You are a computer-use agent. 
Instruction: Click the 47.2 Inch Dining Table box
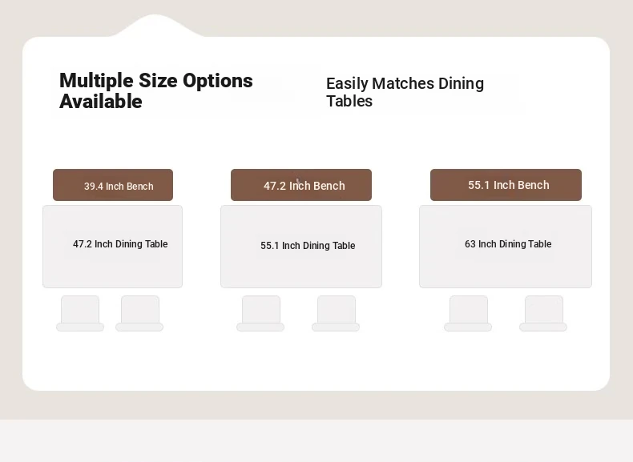(x=113, y=247)
